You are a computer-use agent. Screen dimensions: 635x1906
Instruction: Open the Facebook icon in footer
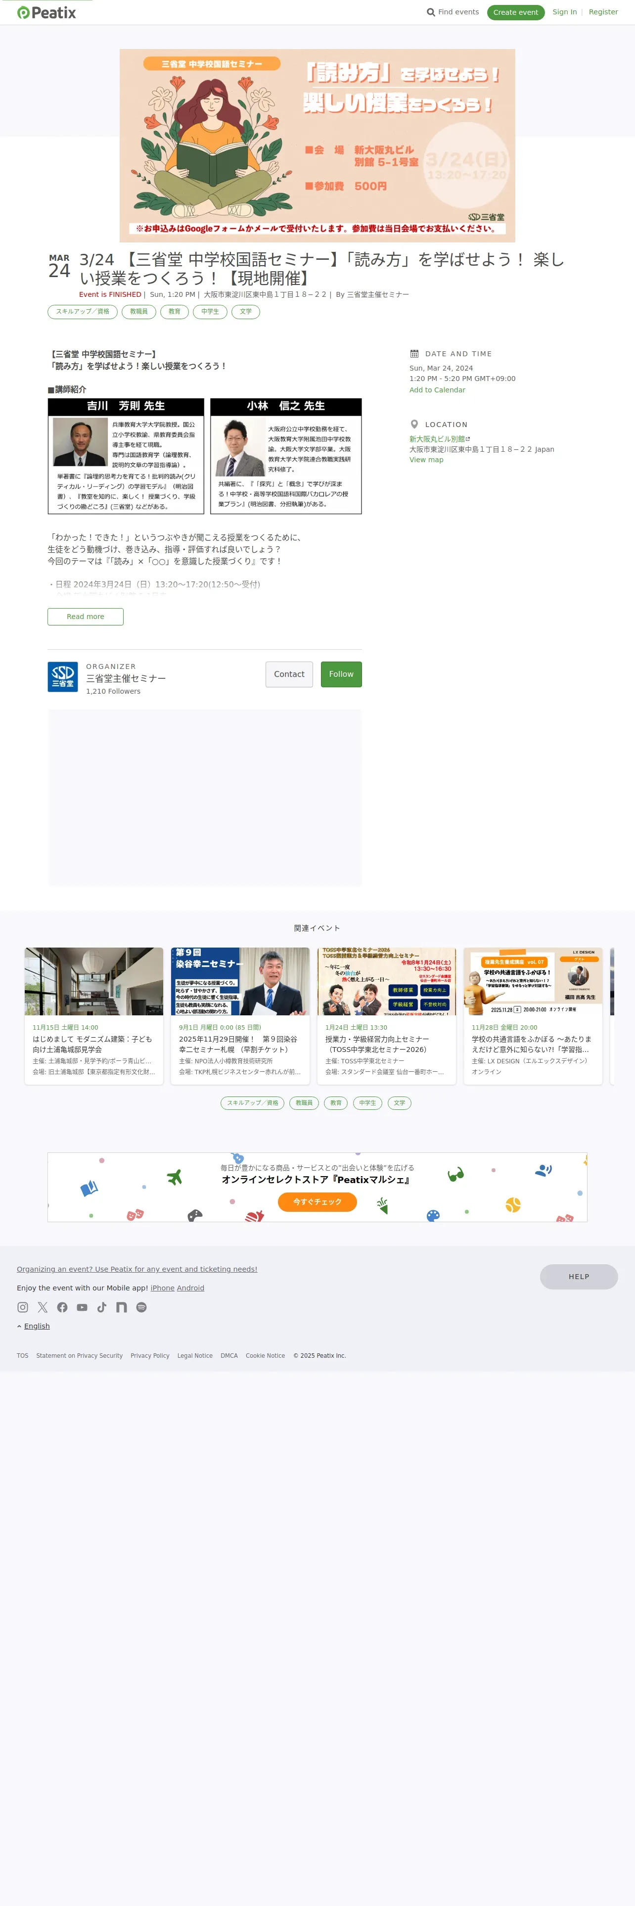click(62, 1307)
